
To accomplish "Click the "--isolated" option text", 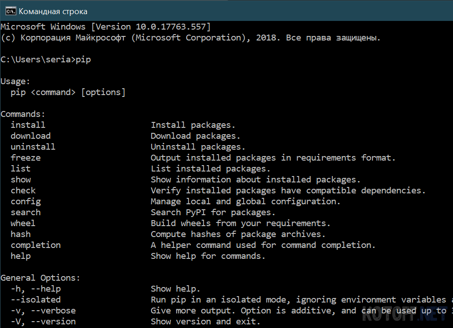I will [x=36, y=300].
